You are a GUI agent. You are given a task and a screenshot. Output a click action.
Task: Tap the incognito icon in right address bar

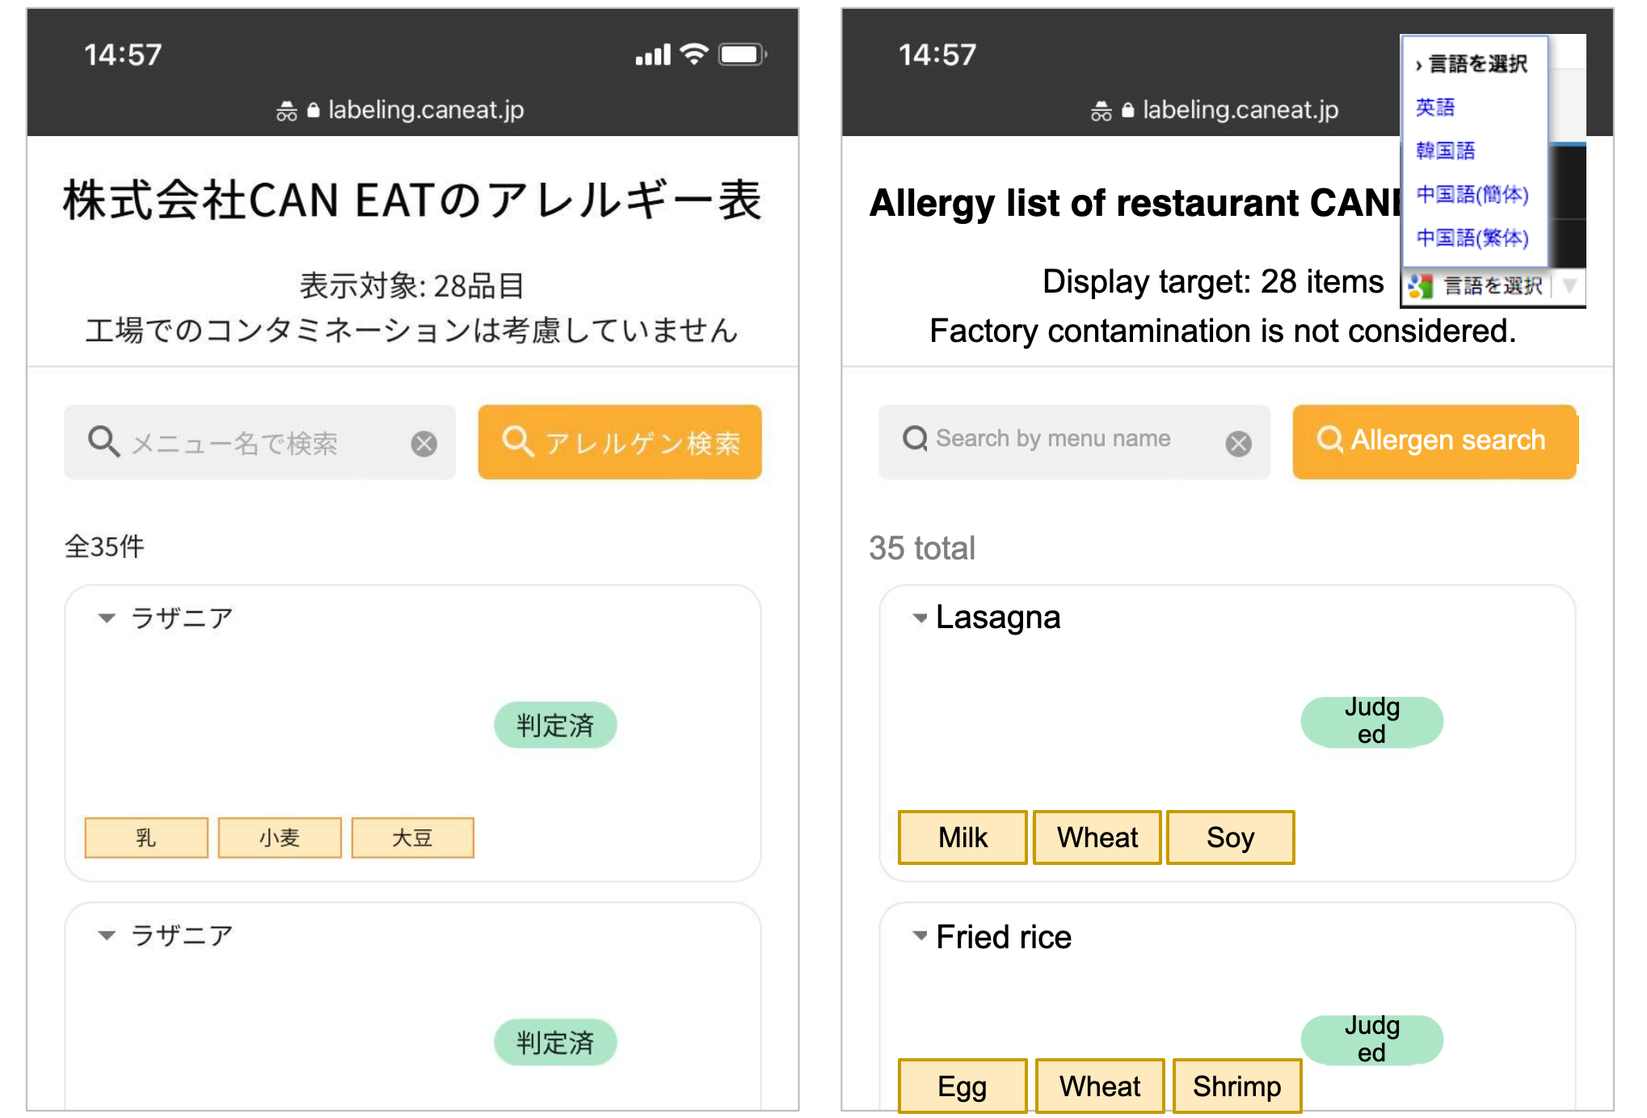[x=1101, y=111]
